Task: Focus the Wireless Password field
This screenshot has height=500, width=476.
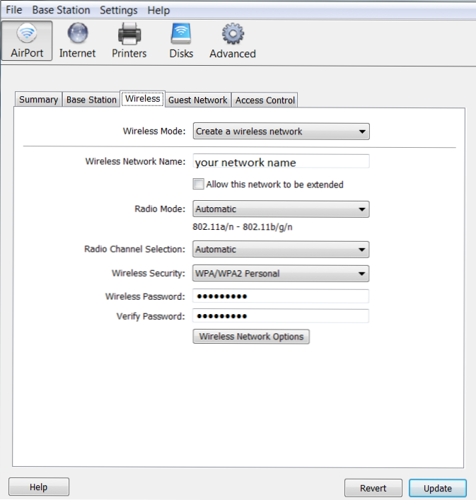Action: pos(281,296)
